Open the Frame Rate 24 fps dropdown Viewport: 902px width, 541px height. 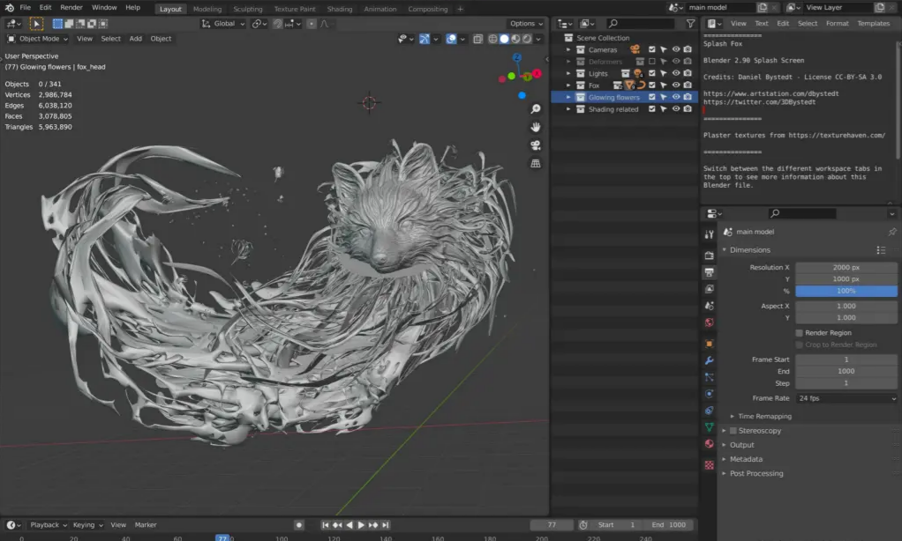[x=846, y=398]
